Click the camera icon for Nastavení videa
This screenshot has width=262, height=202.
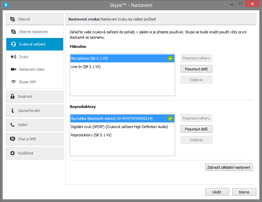(x=13, y=69)
